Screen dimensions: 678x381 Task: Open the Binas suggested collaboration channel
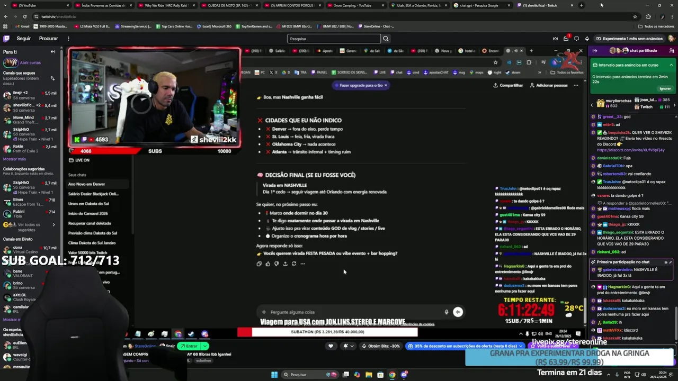pyautogui.click(x=30, y=202)
